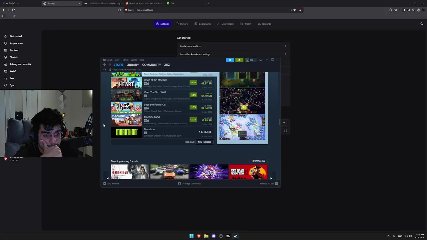Open the View menu in Steam
427x240 pixels.
click(117, 60)
